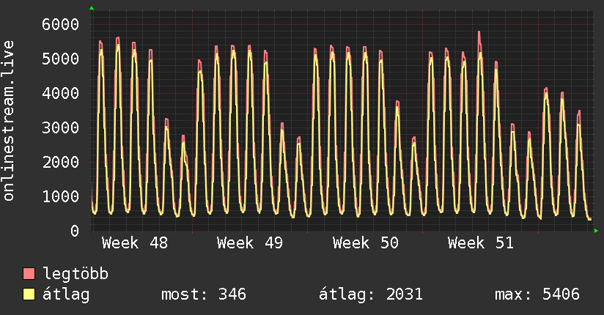
Task: Click the 3000 y-axis label
Action: 61,127
